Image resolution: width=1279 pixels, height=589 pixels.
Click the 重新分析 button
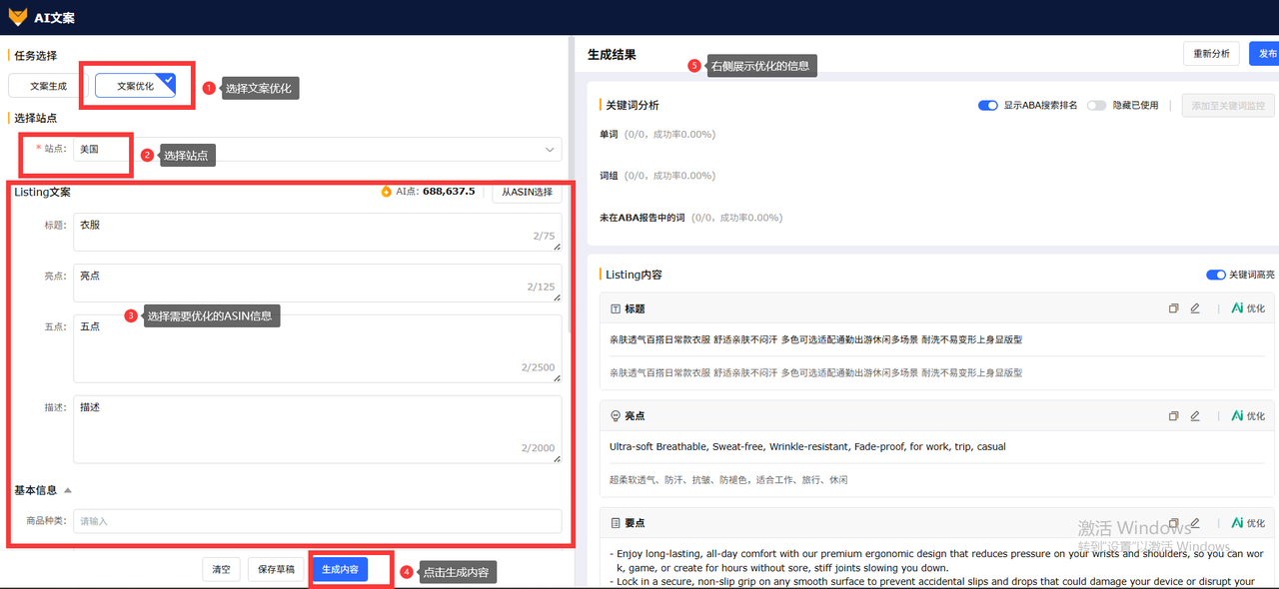(x=1212, y=54)
